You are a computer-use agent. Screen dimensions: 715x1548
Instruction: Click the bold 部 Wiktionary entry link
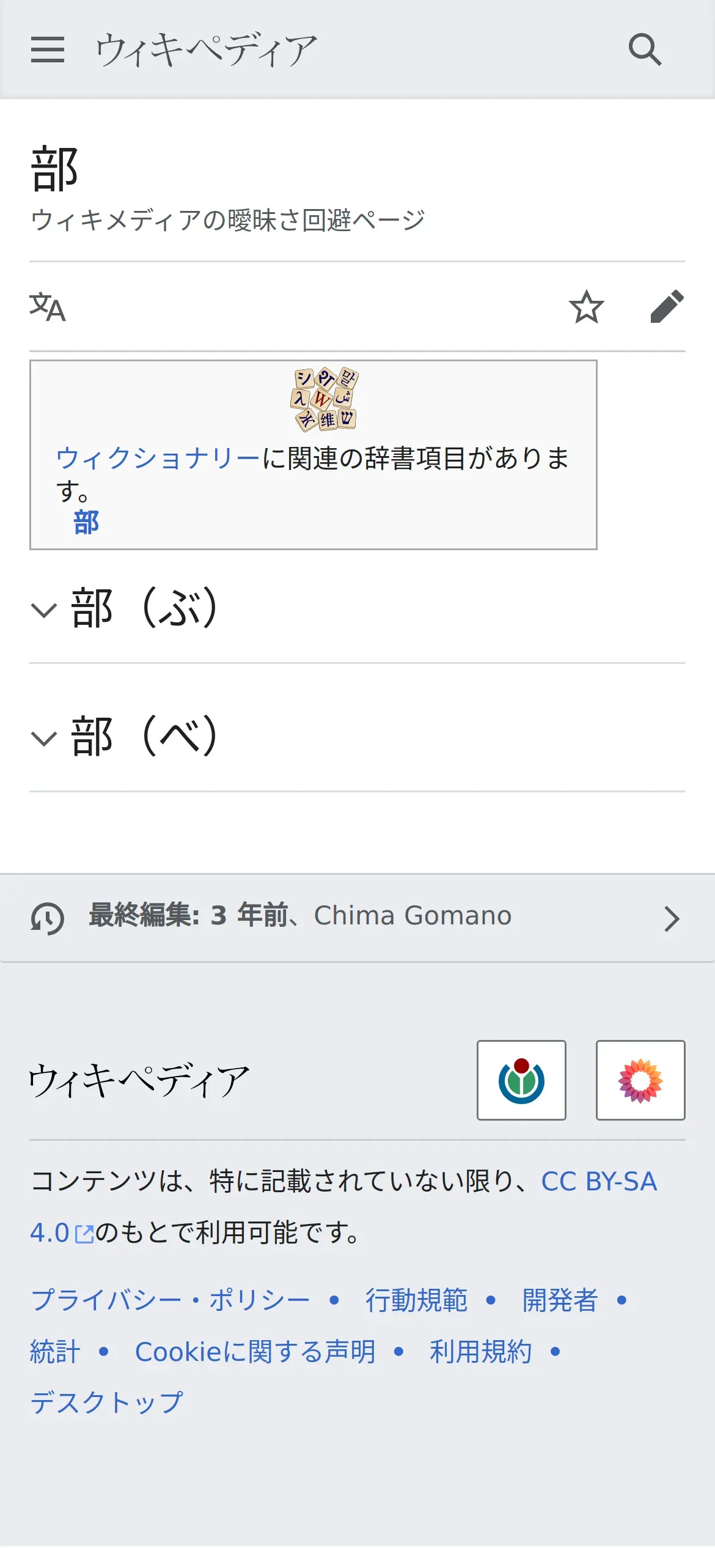86,523
